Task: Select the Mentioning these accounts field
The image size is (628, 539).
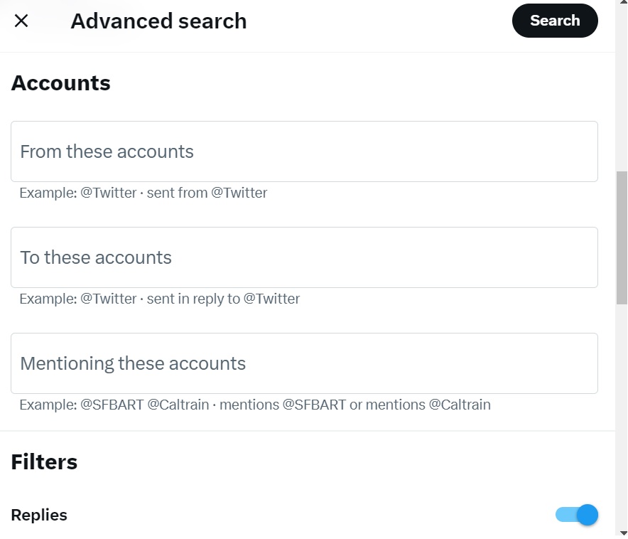Action: 304,363
